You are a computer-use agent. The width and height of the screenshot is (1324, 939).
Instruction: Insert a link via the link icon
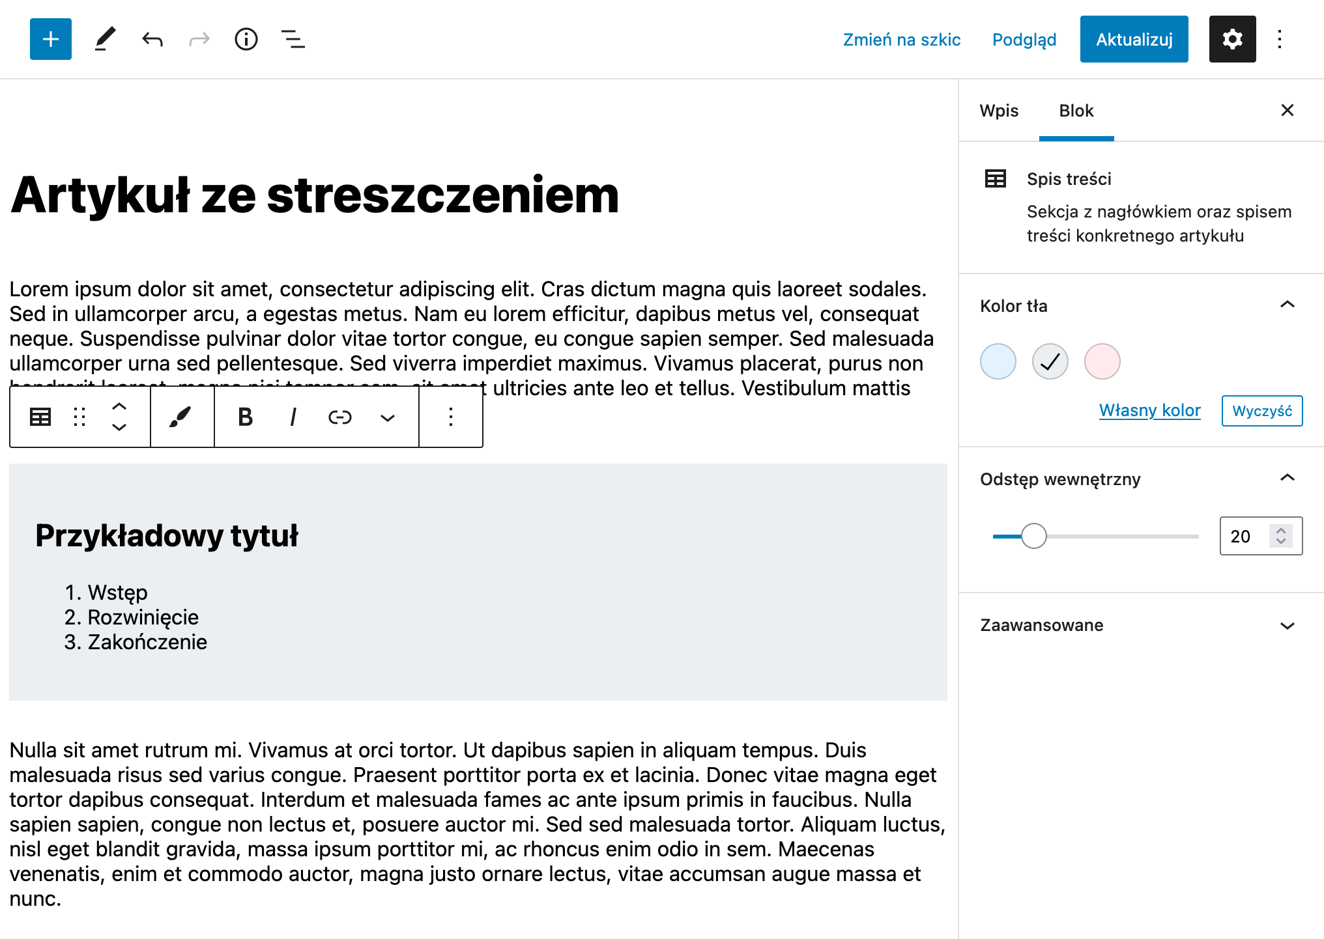click(x=340, y=417)
